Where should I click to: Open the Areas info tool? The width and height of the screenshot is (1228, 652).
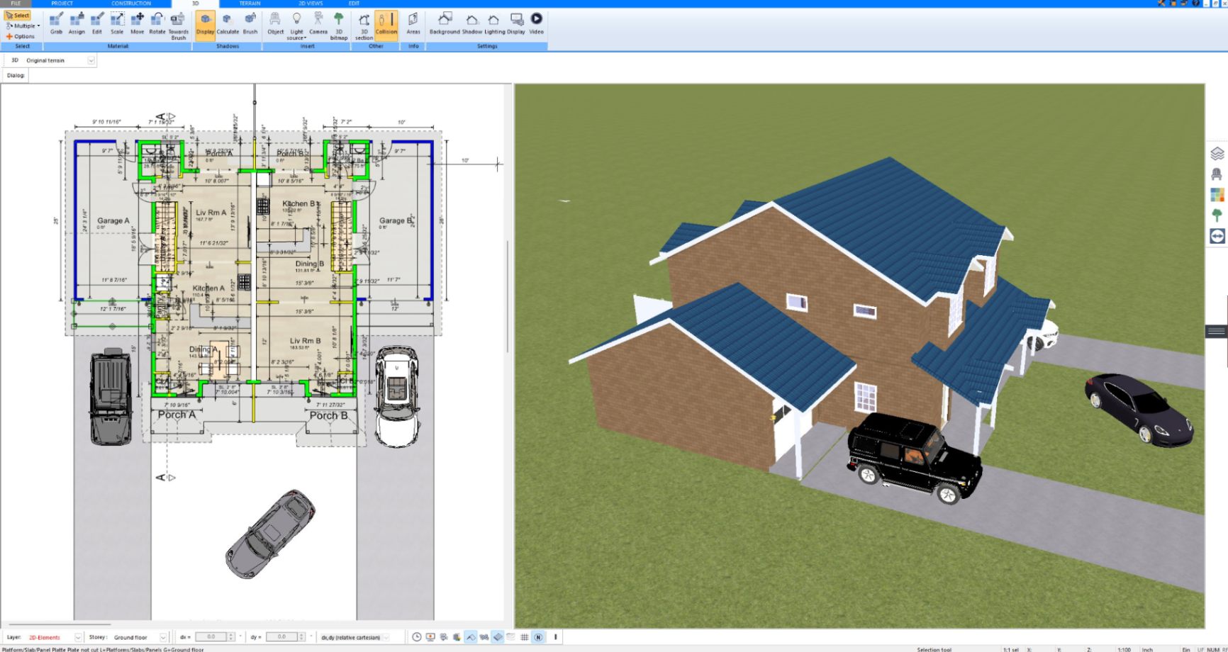pyautogui.click(x=413, y=23)
